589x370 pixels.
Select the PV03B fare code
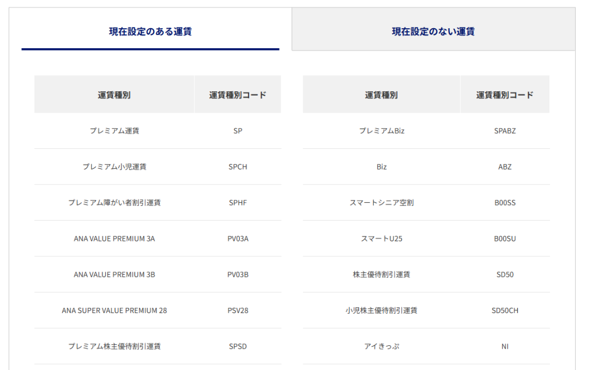click(238, 275)
